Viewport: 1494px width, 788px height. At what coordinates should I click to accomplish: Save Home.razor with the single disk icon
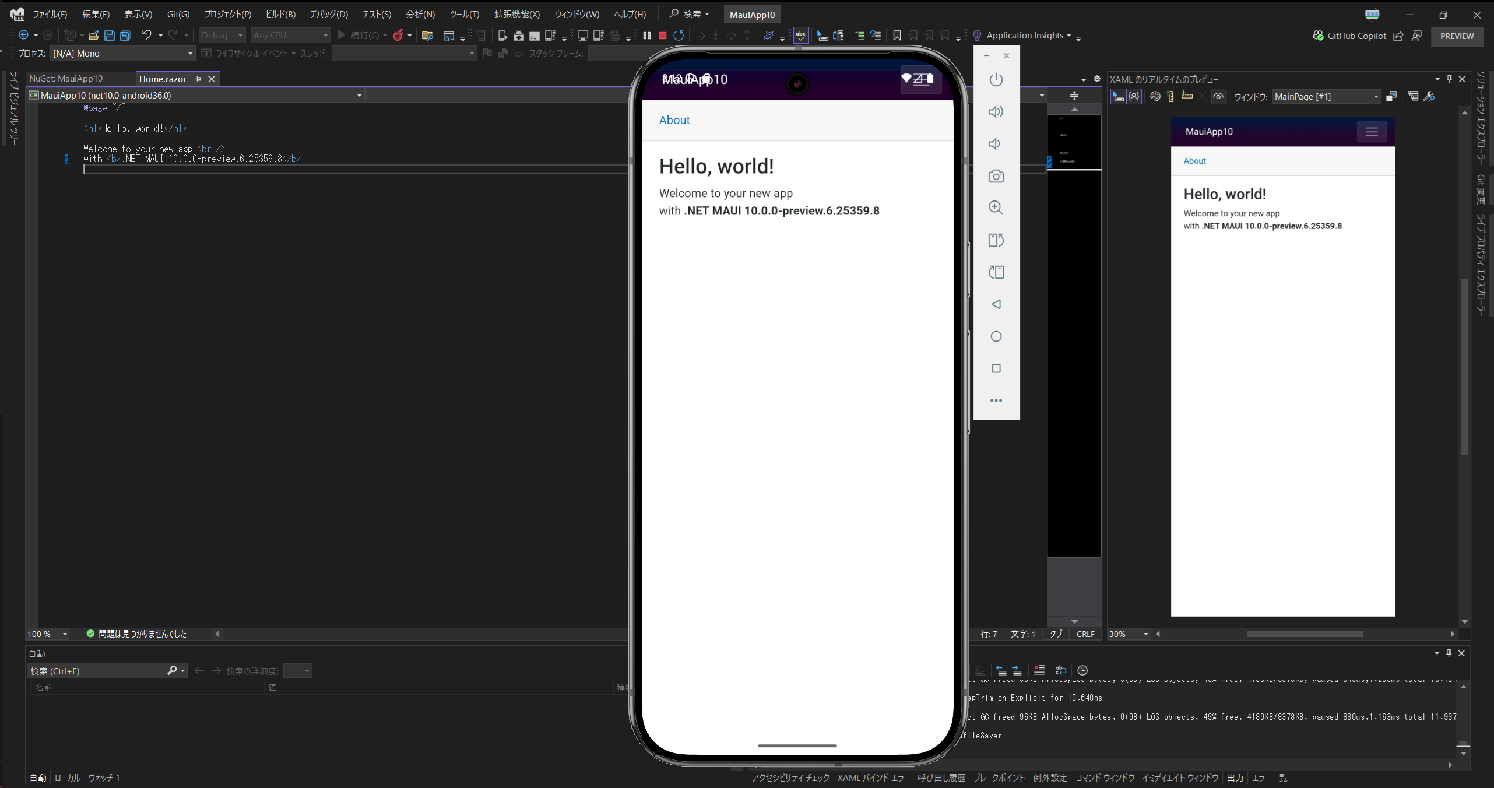(110, 36)
